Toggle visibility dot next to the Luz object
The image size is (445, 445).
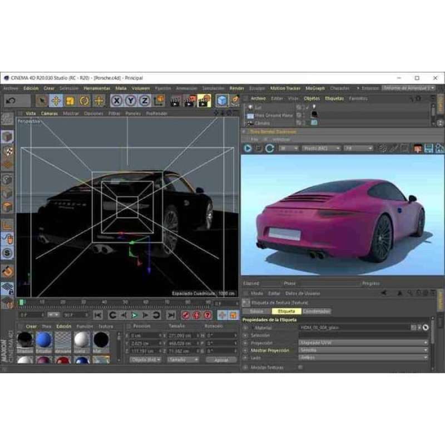(301, 106)
